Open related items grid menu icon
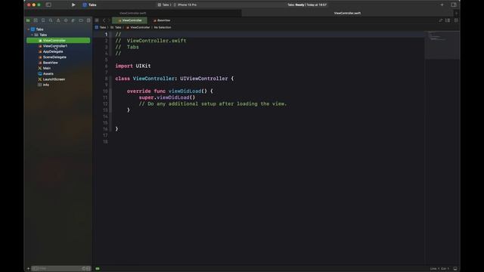 [x=97, y=20]
